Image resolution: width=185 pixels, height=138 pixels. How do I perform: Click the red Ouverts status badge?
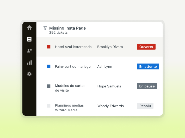(146, 47)
